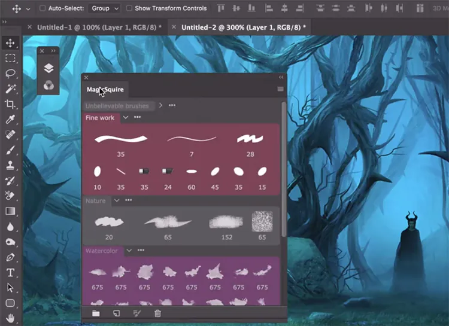Switch to the Untitled-2 document tab

244,28
